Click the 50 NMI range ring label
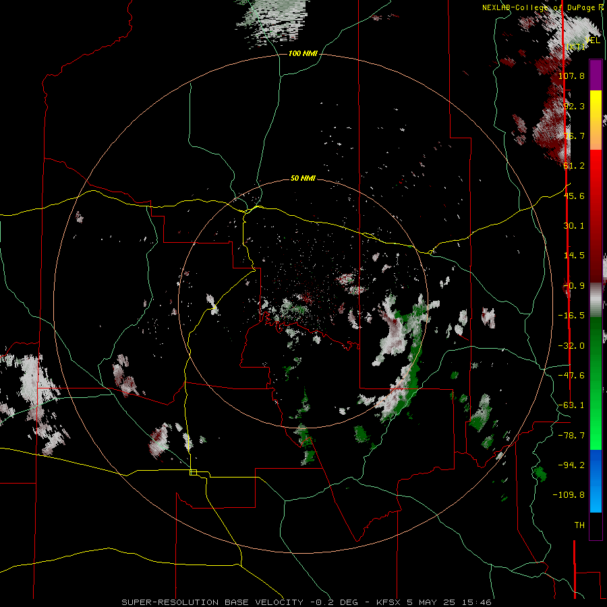 tap(303, 178)
